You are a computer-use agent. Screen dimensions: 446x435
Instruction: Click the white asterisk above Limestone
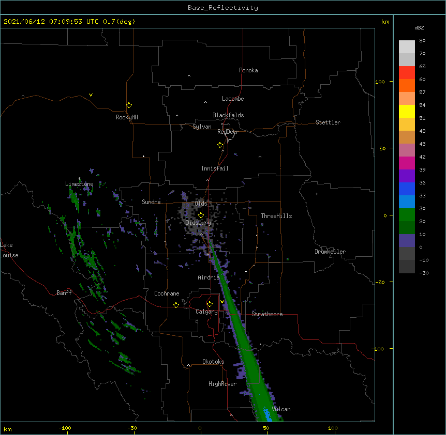79,179
